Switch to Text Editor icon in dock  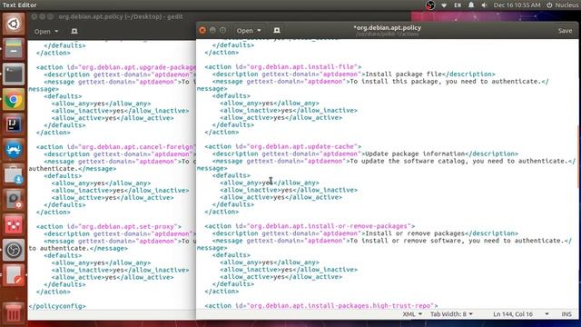pos(14,275)
